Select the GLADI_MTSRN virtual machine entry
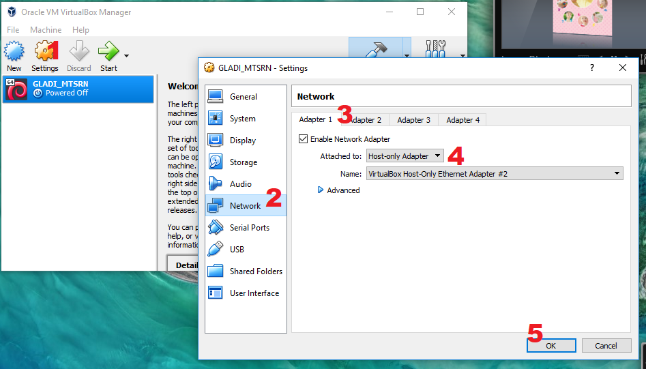 [78, 89]
